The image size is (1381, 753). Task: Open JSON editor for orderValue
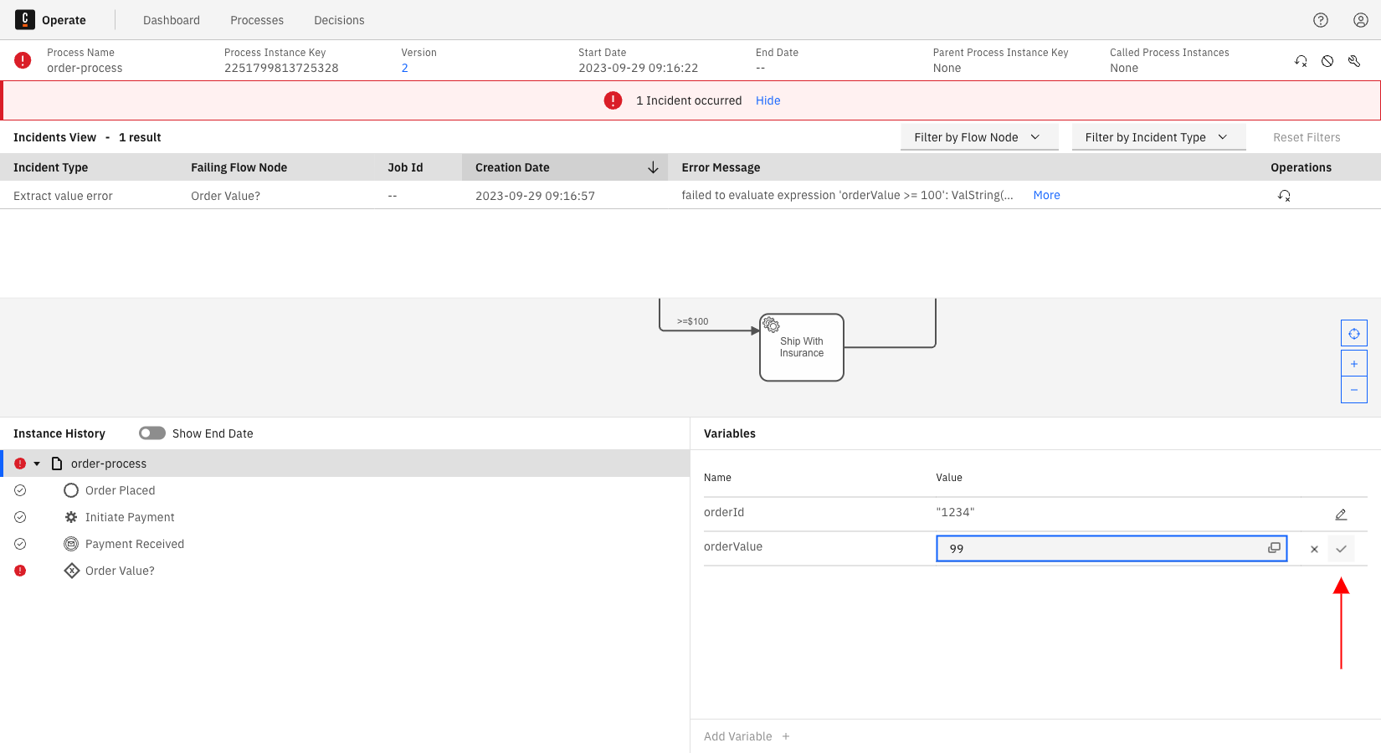(x=1274, y=548)
